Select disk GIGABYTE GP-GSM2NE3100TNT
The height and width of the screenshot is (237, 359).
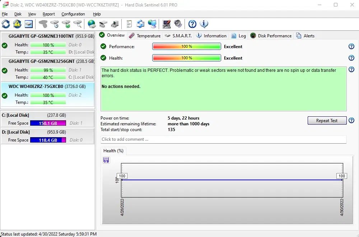tap(48, 44)
